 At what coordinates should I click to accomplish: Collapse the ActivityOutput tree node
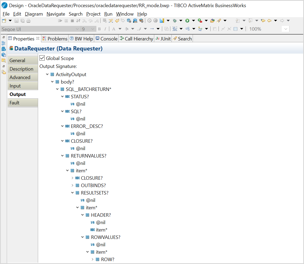click(x=47, y=75)
